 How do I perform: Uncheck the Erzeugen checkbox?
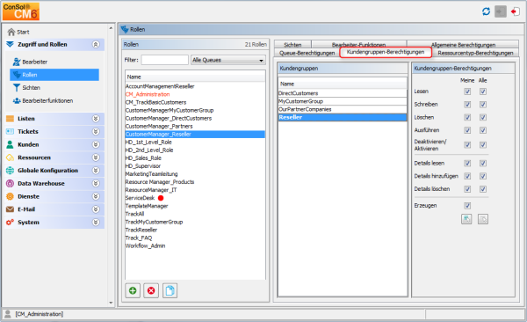point(467,206)
